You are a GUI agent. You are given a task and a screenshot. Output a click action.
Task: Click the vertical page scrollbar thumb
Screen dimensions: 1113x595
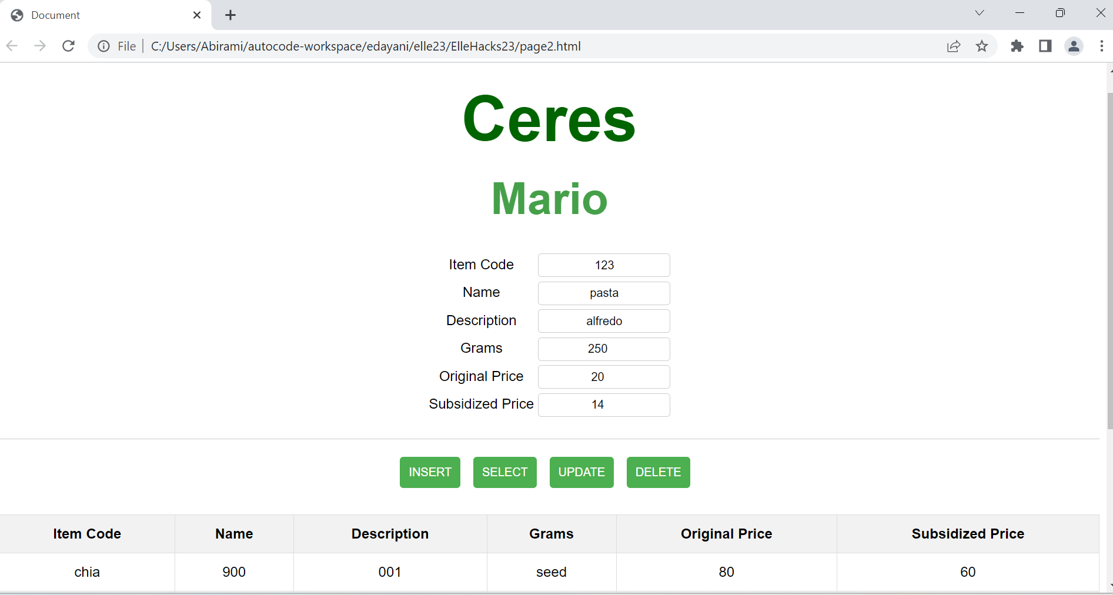[1109, 260]
